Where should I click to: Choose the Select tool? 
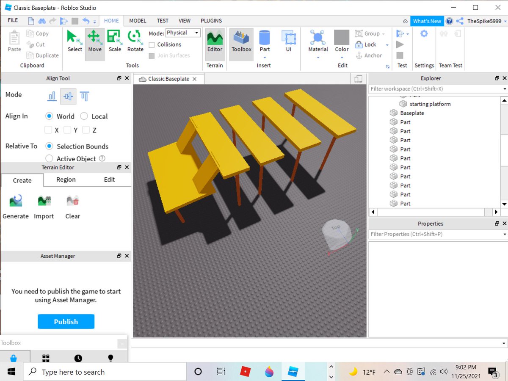click(75, 41)
